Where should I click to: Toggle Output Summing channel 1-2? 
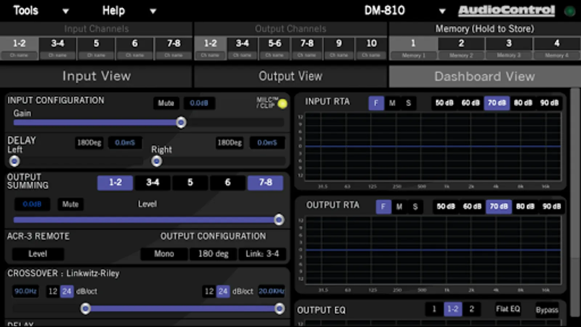click(x=115, y=182)
